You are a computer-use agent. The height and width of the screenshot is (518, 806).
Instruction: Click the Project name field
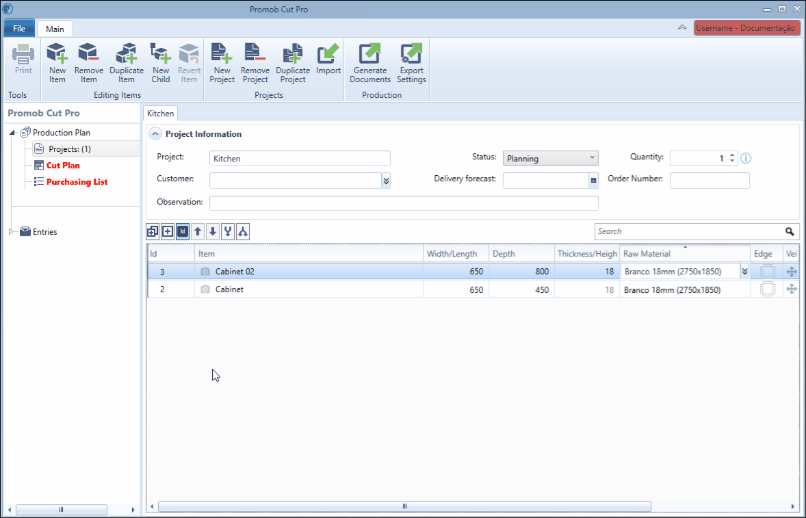[x=300, y=158]
